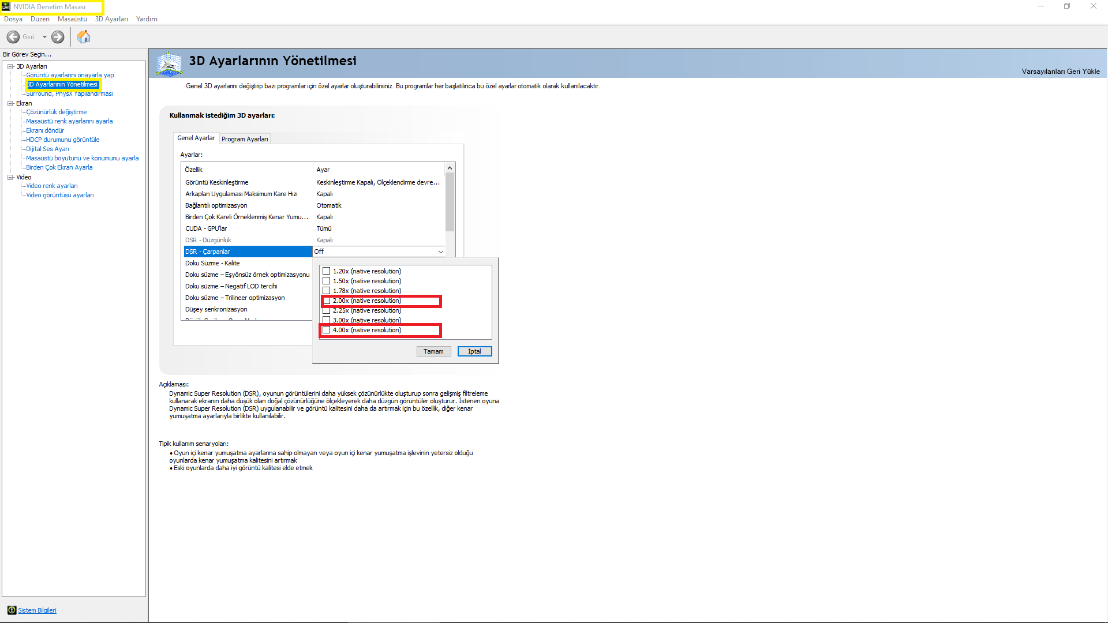1108x623 pixels.
Task: Enable the 2.00x native resolution checkbox
Action: click(x=327, y=301)
